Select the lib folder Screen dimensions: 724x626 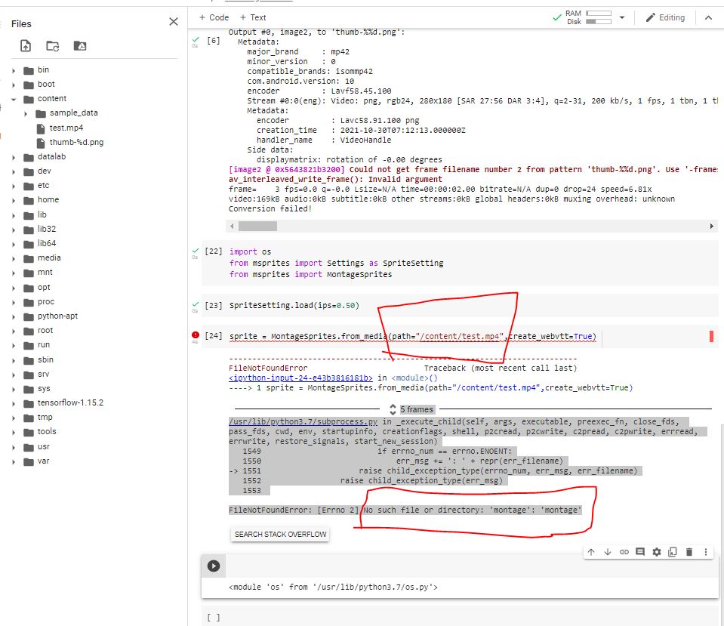pyautogui.click(x=42, y=214)
